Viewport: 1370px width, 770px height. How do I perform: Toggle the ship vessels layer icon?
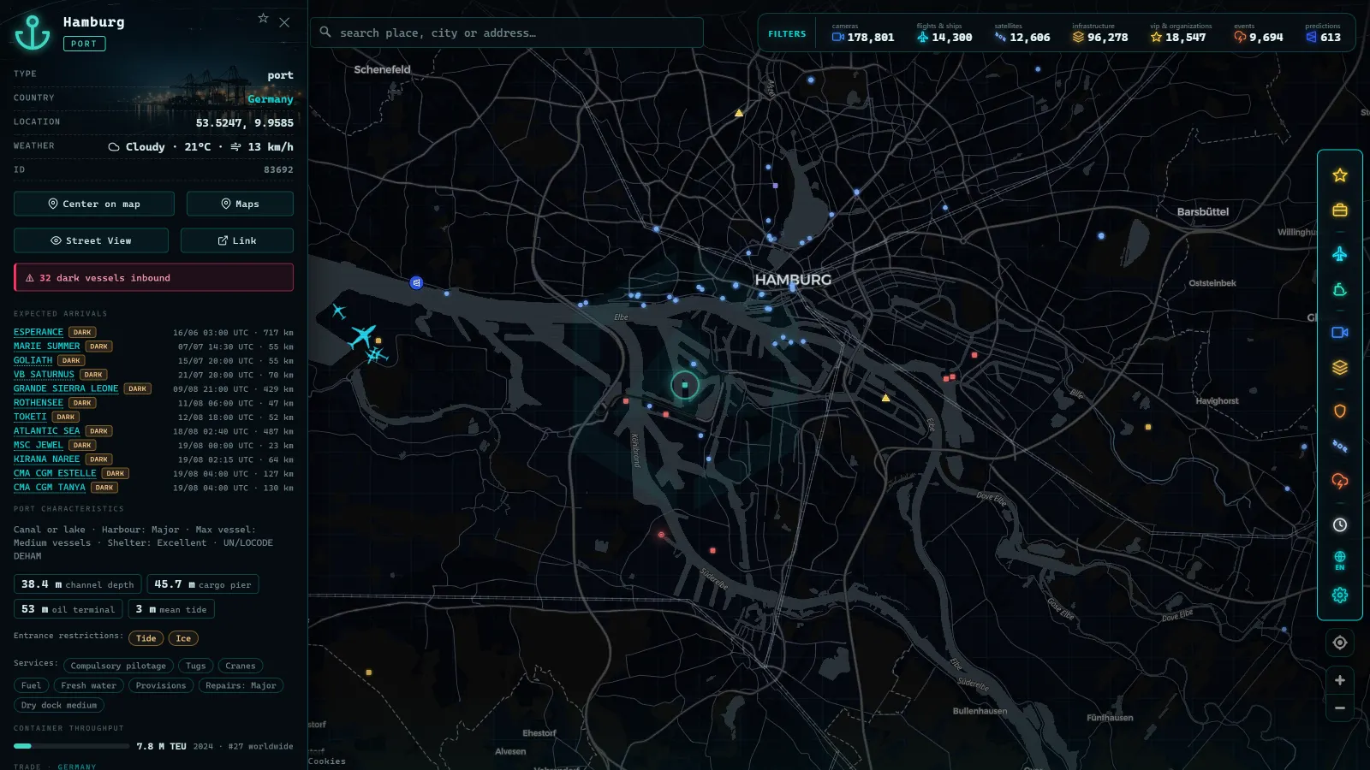[x=1340, y=290]
